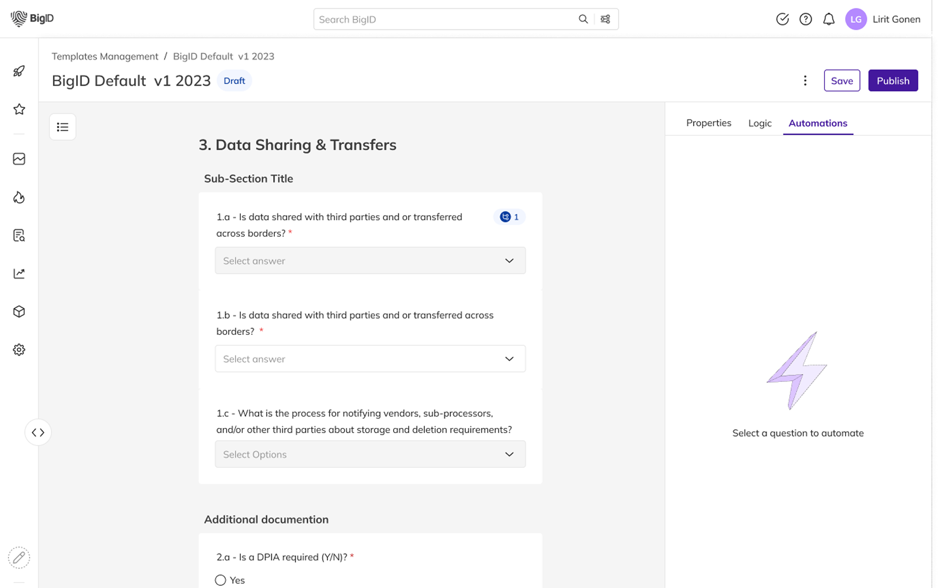Open the task checkmark icon in header

click(782, 19)
